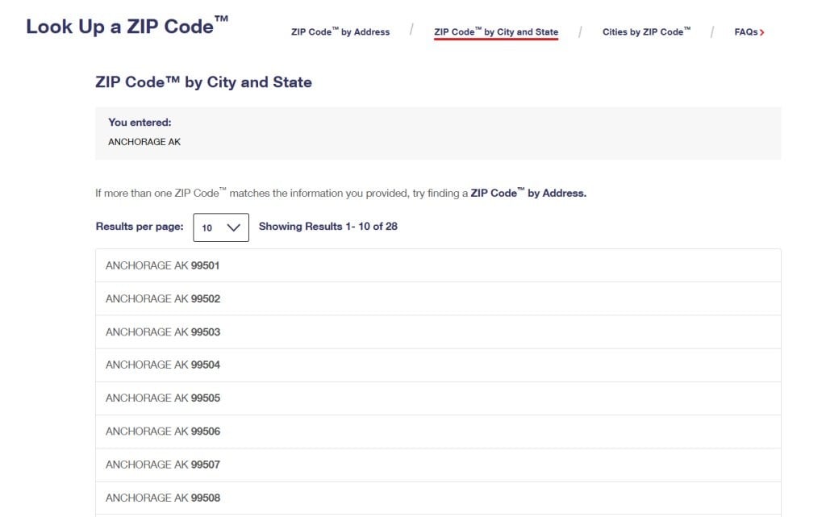Screen dimensions: 826x517
Task: Go to the Cities by ZIP Code tab
Action: 646,32
